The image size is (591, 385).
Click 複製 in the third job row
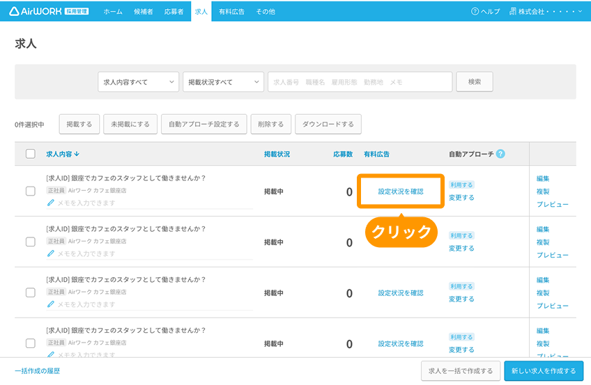[x=543, y=293]
